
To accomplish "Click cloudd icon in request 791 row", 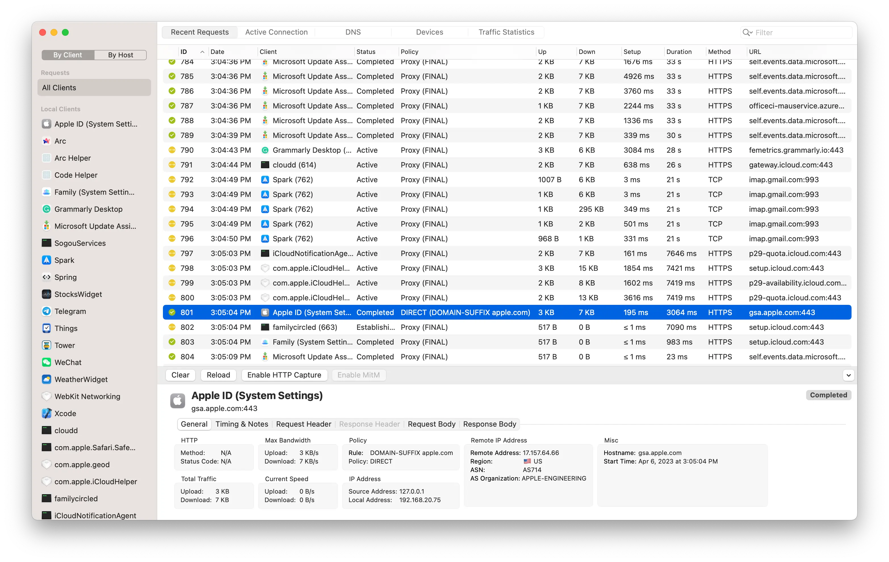I will [265, 165].
